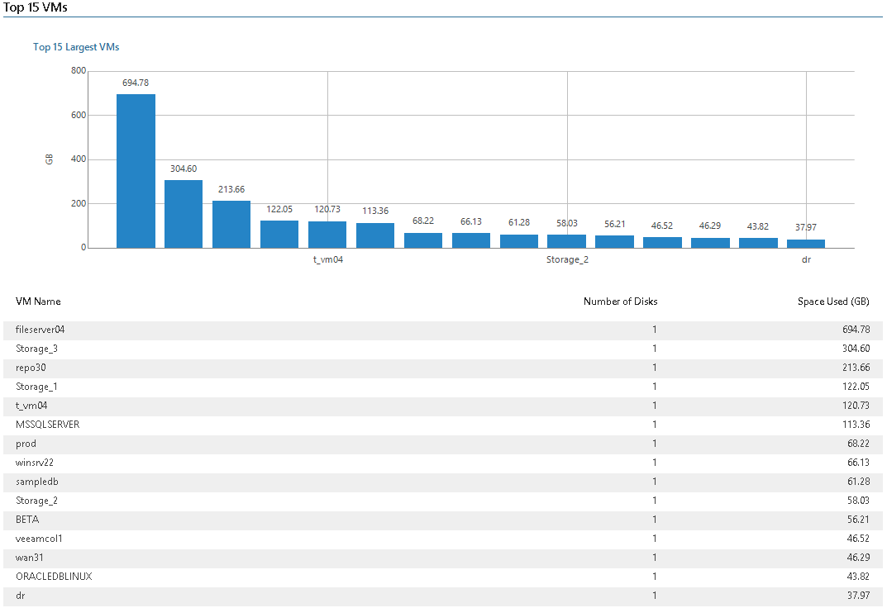Click the bar labeled 37.97

click(806, 244)
